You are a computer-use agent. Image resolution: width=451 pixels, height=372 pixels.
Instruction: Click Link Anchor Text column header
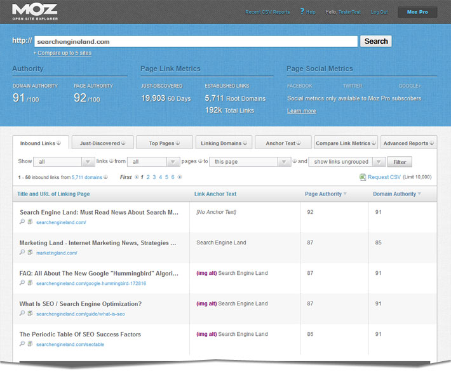click(215, 194)
